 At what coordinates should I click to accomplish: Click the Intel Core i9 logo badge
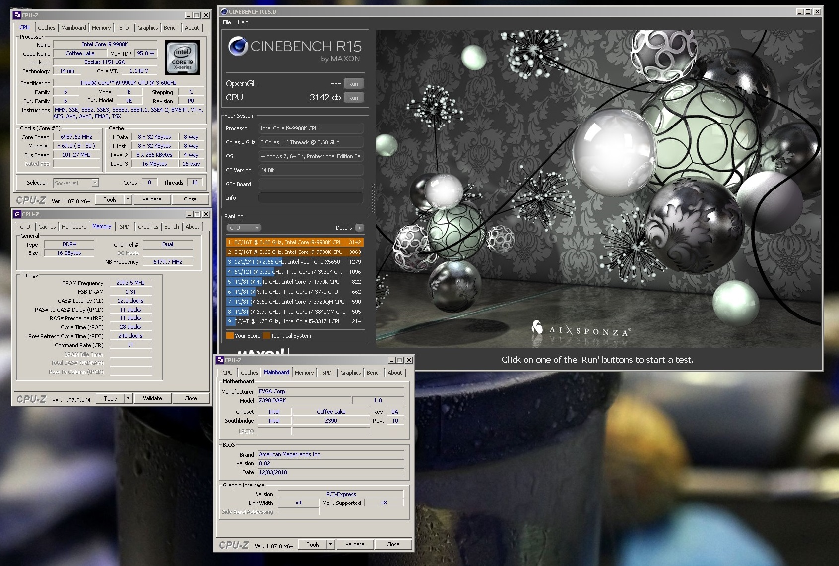[182, 58]
